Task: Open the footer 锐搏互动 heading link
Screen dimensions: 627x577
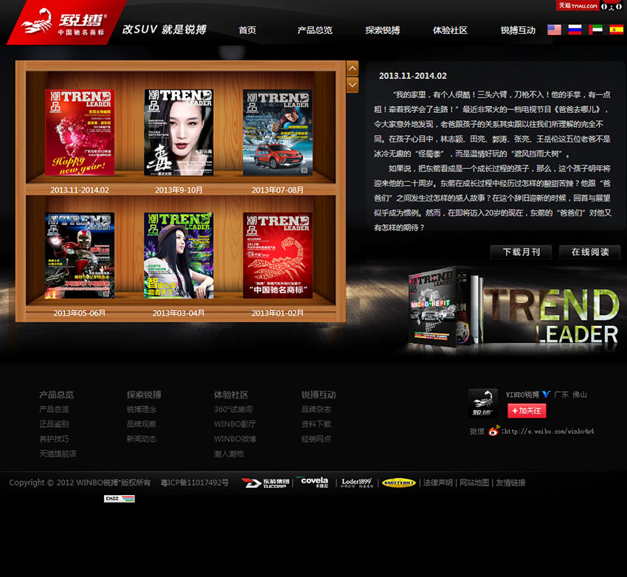Action: [319, 395]
